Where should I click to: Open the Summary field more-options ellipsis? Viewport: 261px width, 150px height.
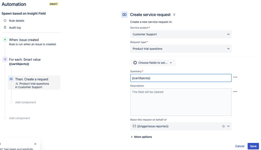click(x=235, y=77)
